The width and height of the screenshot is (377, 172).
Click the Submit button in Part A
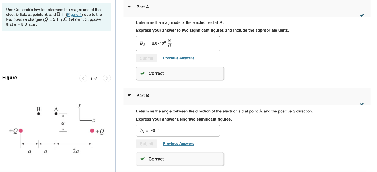147,58
